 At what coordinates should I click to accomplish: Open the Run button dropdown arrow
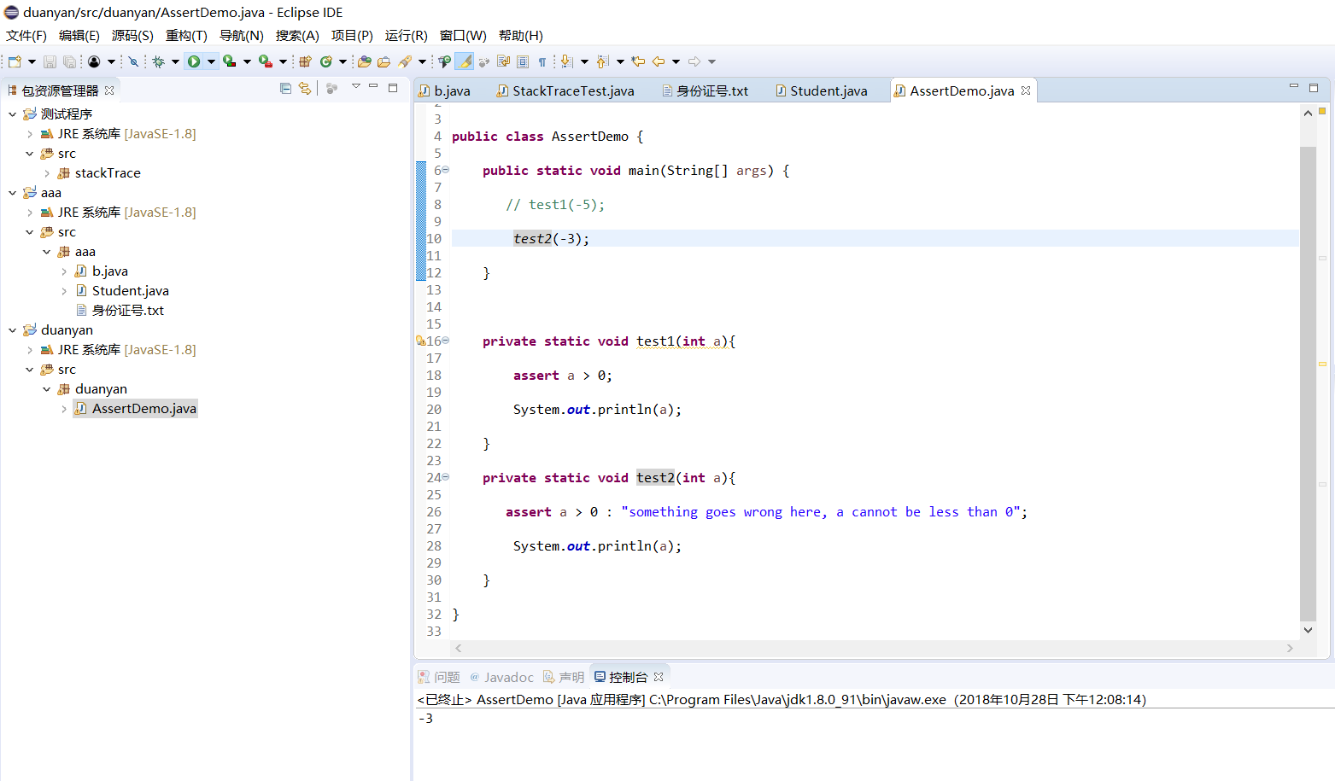tap(211, 61)
